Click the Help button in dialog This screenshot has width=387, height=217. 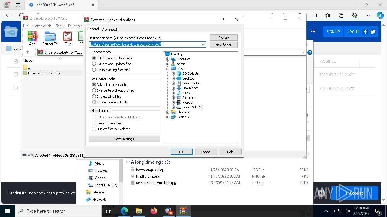click(230, 152)
